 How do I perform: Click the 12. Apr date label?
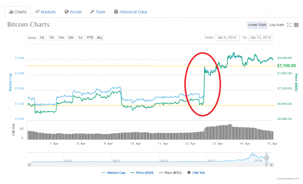(x=190, y=144)
